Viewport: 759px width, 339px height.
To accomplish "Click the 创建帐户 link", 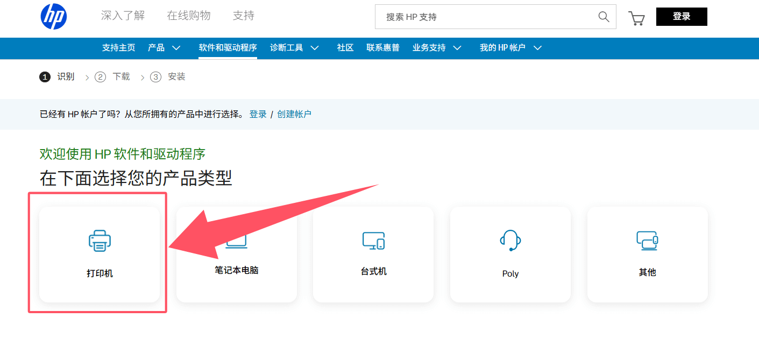I will (x=294, y=114).
